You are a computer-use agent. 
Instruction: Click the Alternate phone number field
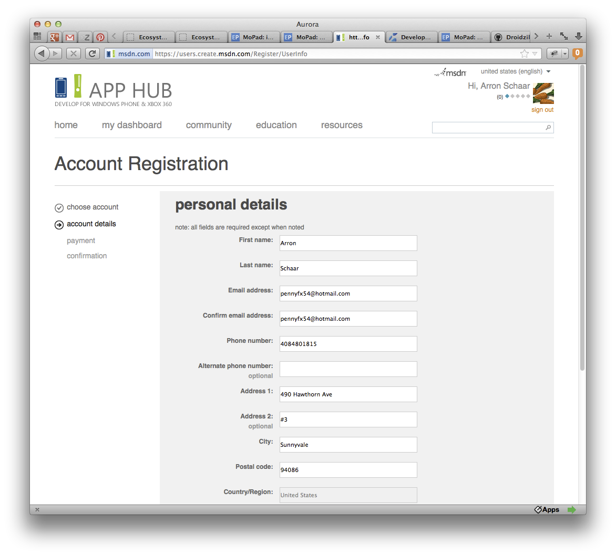(x=348, y=369)
